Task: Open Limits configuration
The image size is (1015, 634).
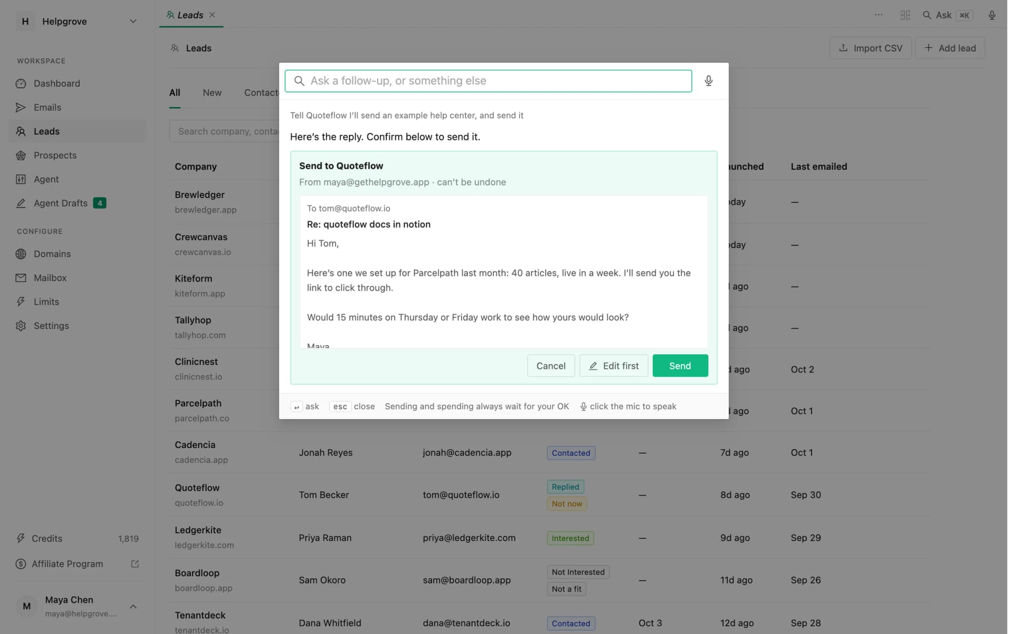Action: coord(78,302)
